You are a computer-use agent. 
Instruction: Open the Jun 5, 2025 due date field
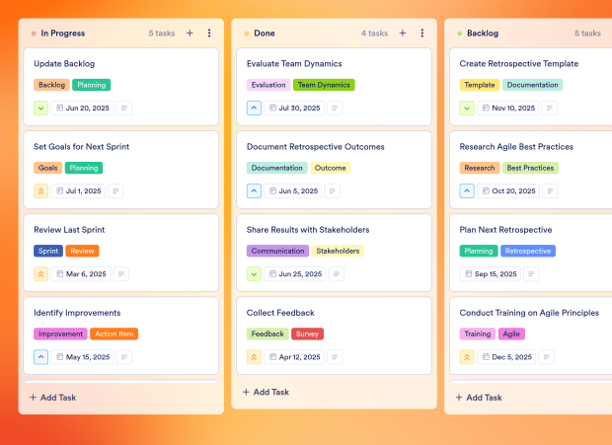[296, 190]
